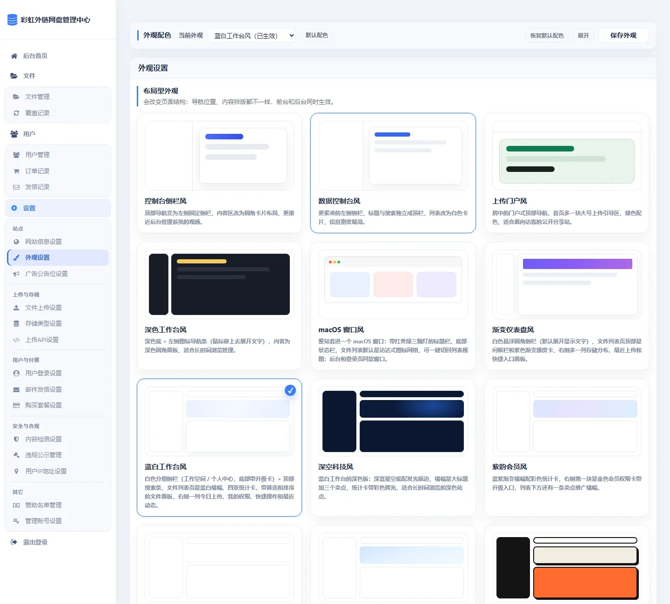Viewport: 670px width, 604px height.
Task: Click the gear icon beside 设置
Action: tap(14, 208)
